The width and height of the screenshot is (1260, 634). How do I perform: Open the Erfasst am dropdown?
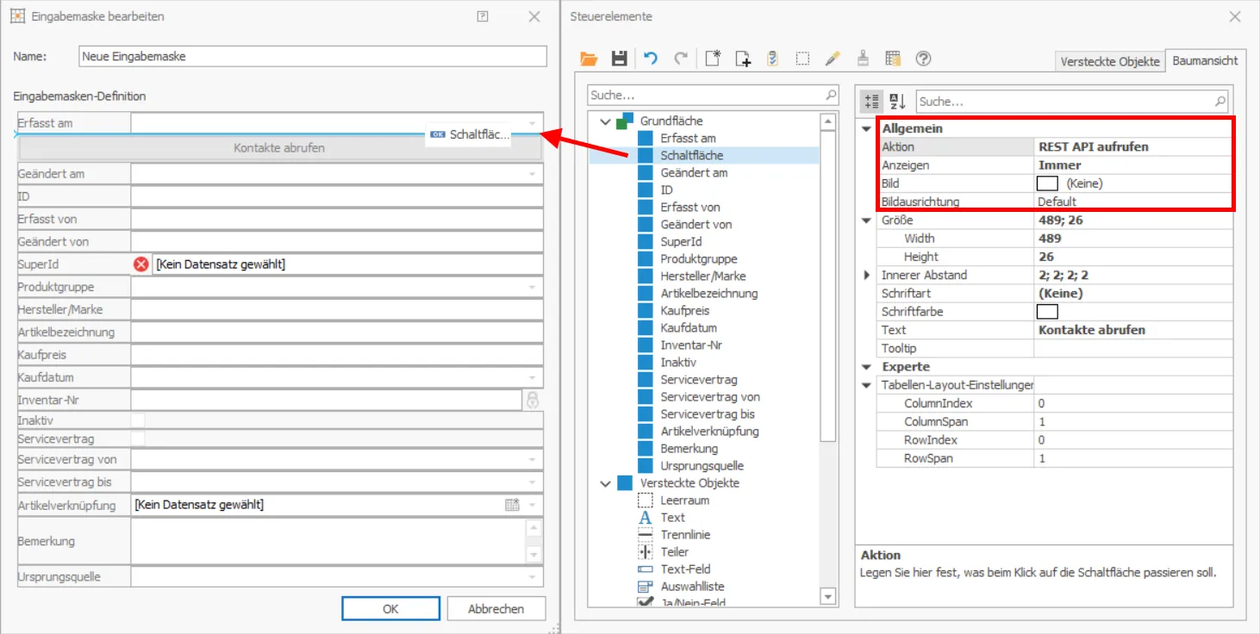coord(533,123)
